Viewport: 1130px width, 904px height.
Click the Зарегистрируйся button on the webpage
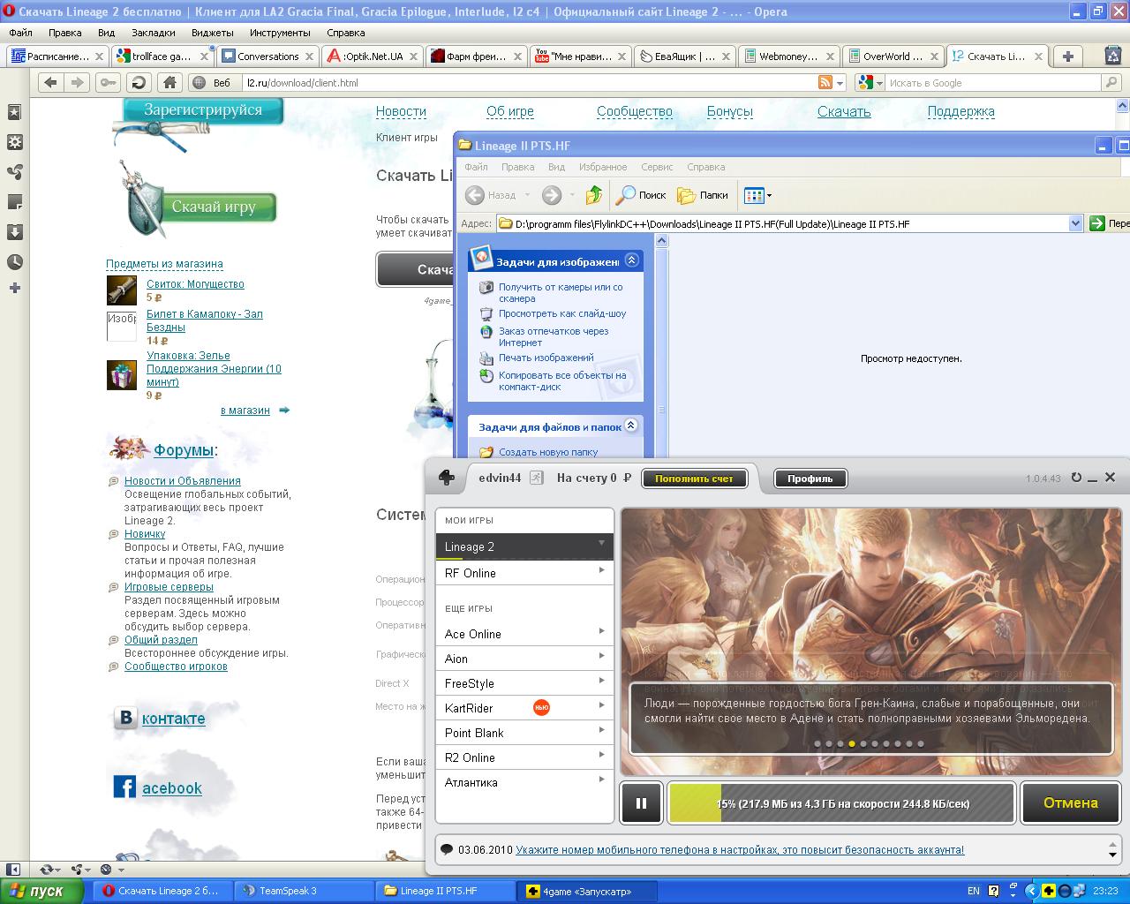[x=203, y=110]
